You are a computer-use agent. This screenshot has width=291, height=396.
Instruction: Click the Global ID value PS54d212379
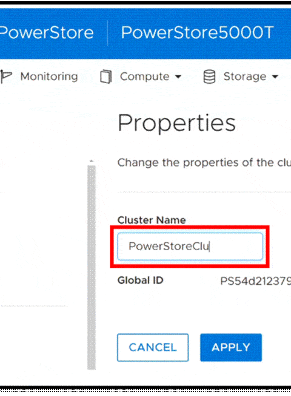[x=256, y=281]
